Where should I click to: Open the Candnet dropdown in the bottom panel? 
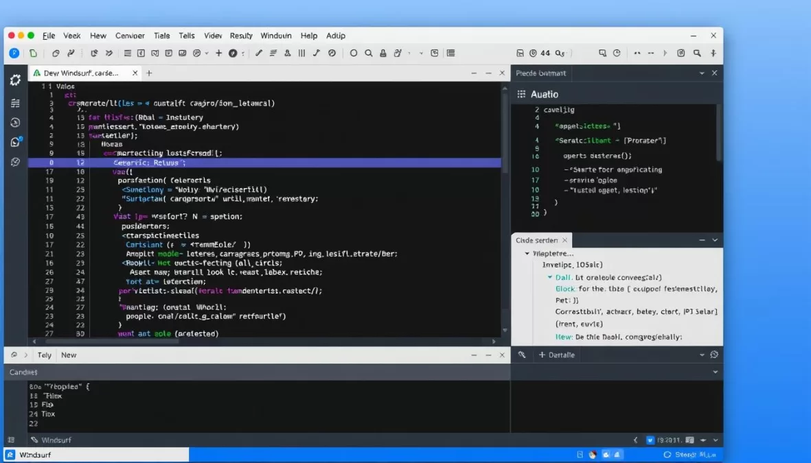(714, 372)
